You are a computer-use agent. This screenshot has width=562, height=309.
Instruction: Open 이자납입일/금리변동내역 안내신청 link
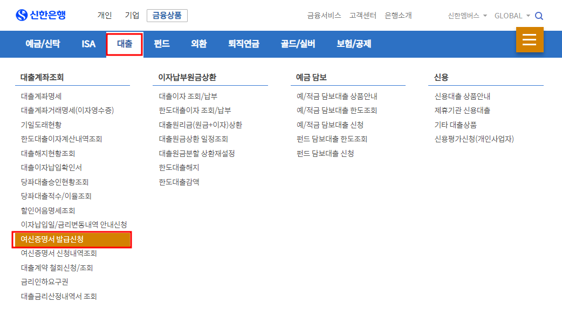pos(74,225)
